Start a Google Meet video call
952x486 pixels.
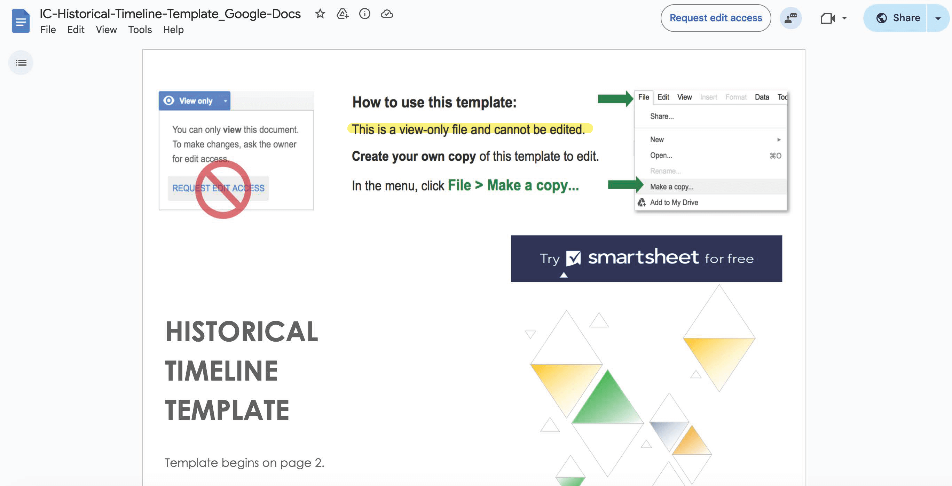pyautogui.click(x=828, y=18)
